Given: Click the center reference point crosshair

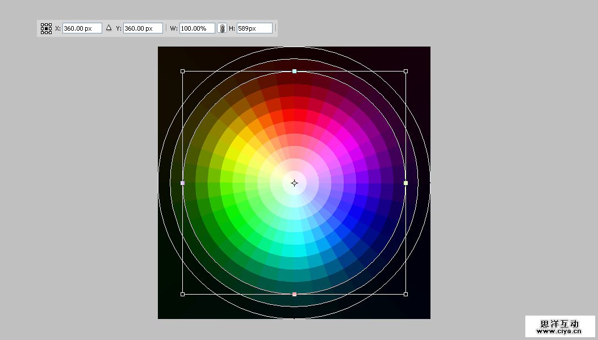Looking at the screenshot, I should click(294, 183).
